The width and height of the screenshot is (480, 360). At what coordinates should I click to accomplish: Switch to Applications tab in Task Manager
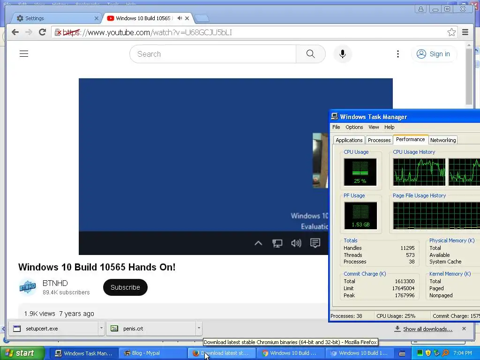pos(349,140)
